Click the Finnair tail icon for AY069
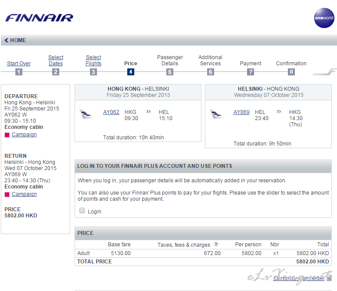The image size is (337, 291). (x=218, y=114)
